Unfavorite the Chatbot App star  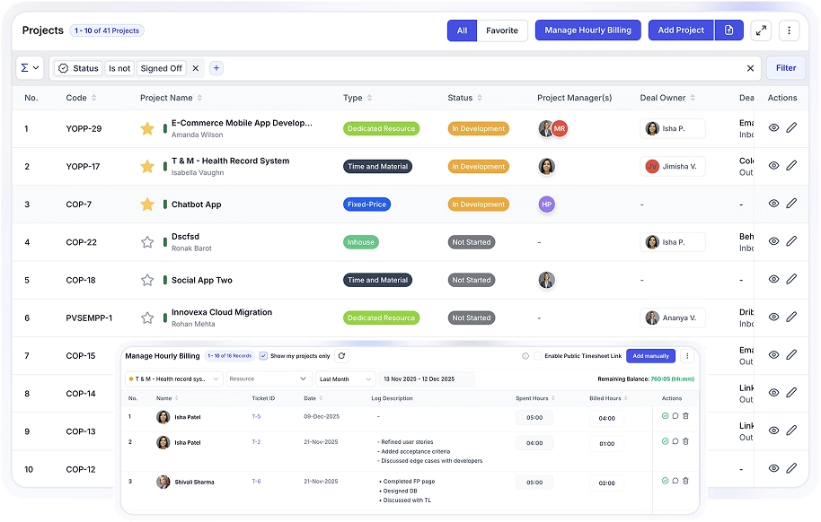(x=147, y=204)
